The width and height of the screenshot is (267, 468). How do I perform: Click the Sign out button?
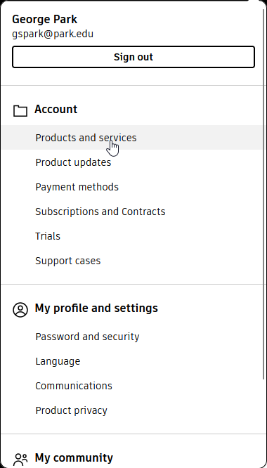pyautogui.click(x=133, y=57)
